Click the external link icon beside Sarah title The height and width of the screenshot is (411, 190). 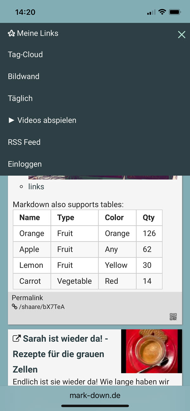16,339
